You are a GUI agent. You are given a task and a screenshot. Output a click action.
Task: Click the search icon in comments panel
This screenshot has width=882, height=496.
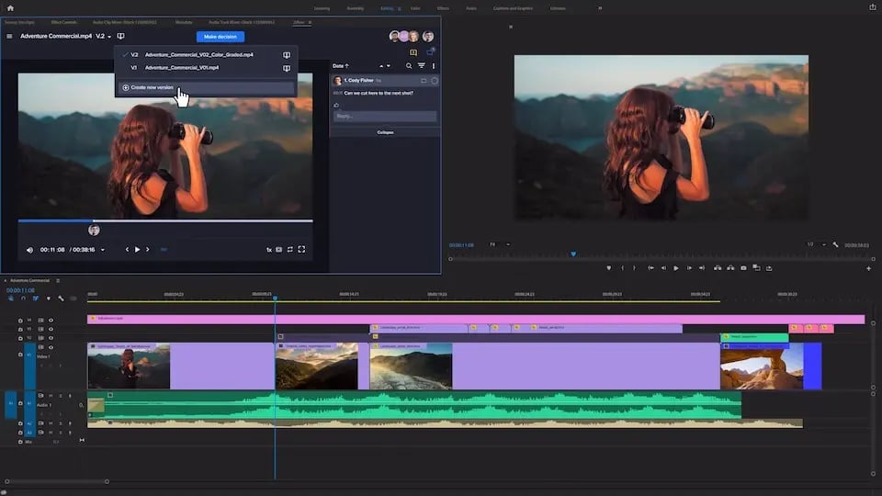tap(409, 66)
